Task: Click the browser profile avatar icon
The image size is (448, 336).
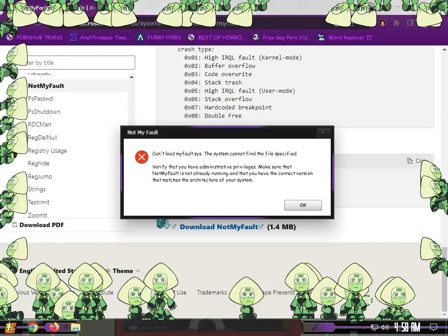Action: click(x=382, y=23)
